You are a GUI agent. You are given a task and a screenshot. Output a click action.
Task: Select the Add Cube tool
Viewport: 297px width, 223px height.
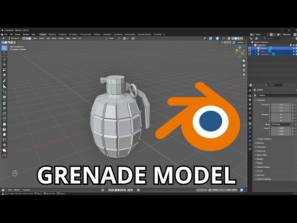pos(4,92)
